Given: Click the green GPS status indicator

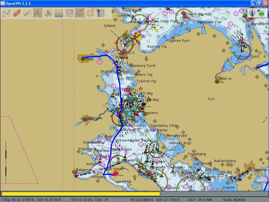Looking at the screenshot, I should [x=261, y=13].
